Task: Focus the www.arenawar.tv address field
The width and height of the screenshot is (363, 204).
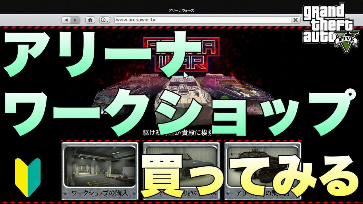Action: pos(203,20)
